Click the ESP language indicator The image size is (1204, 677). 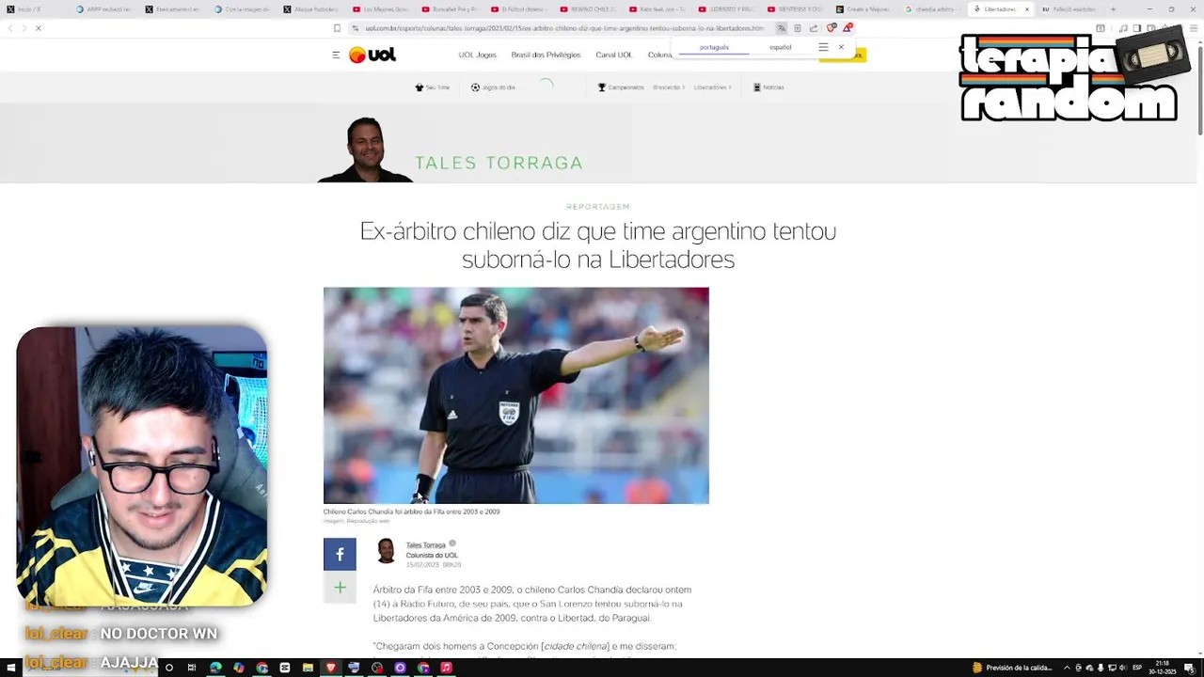coord(1137,668)
